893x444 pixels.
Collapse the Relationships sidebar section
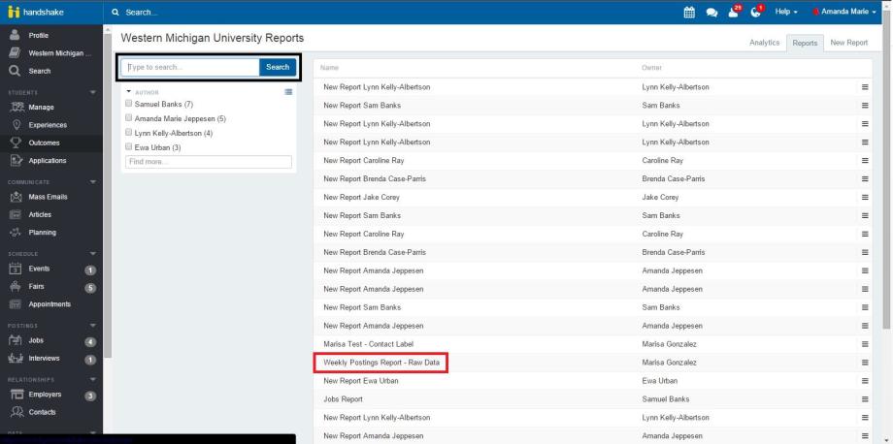pos(93,379)
